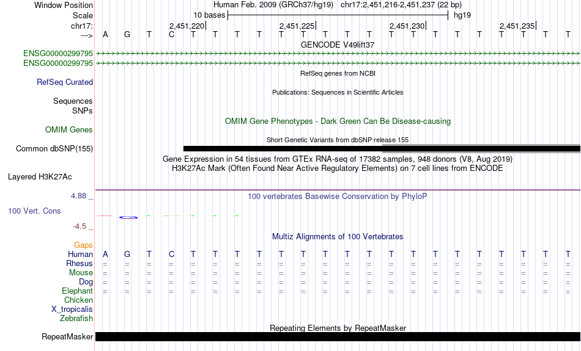This screenshot has width=581, height=351.
Task: Click Publications: Sequences in Scientific Articles title
Action: tap(338, 92)
